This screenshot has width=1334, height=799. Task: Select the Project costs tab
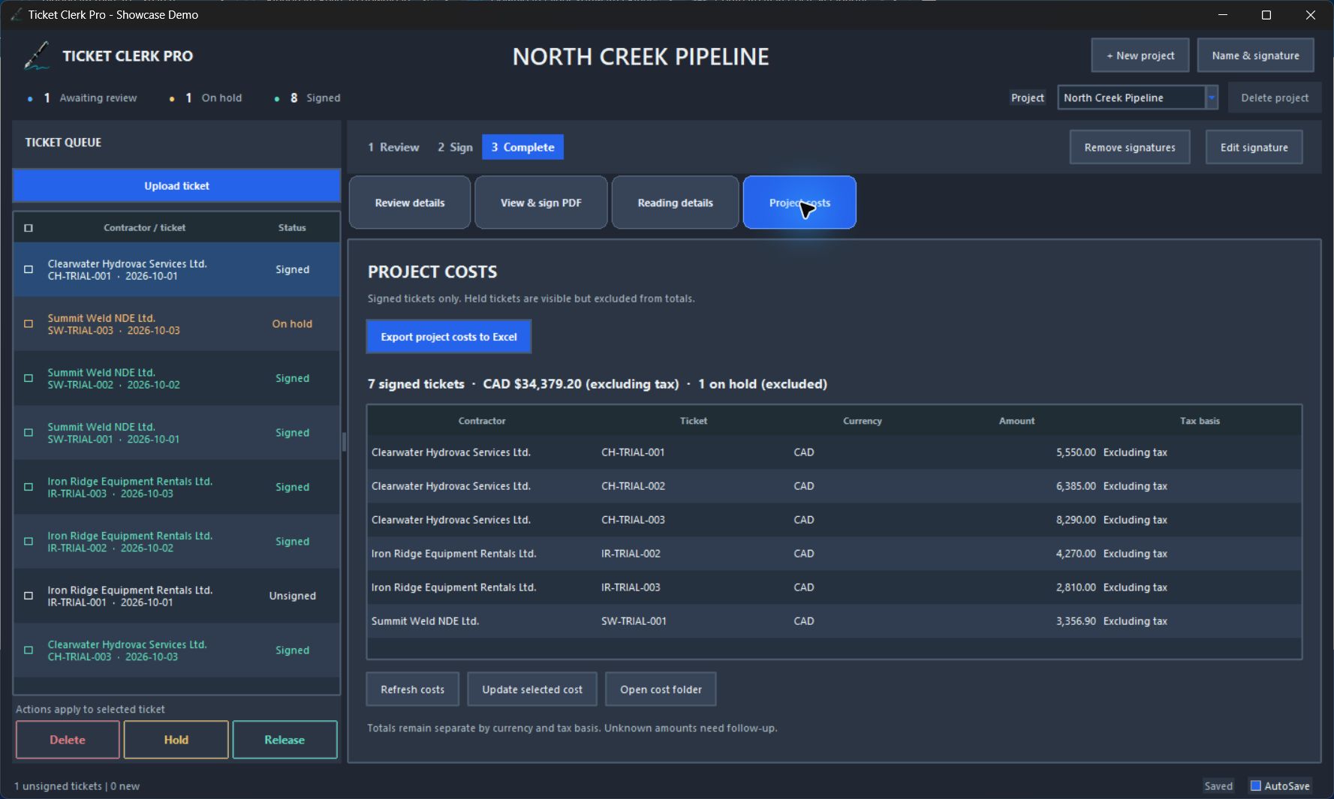[799, 203]
